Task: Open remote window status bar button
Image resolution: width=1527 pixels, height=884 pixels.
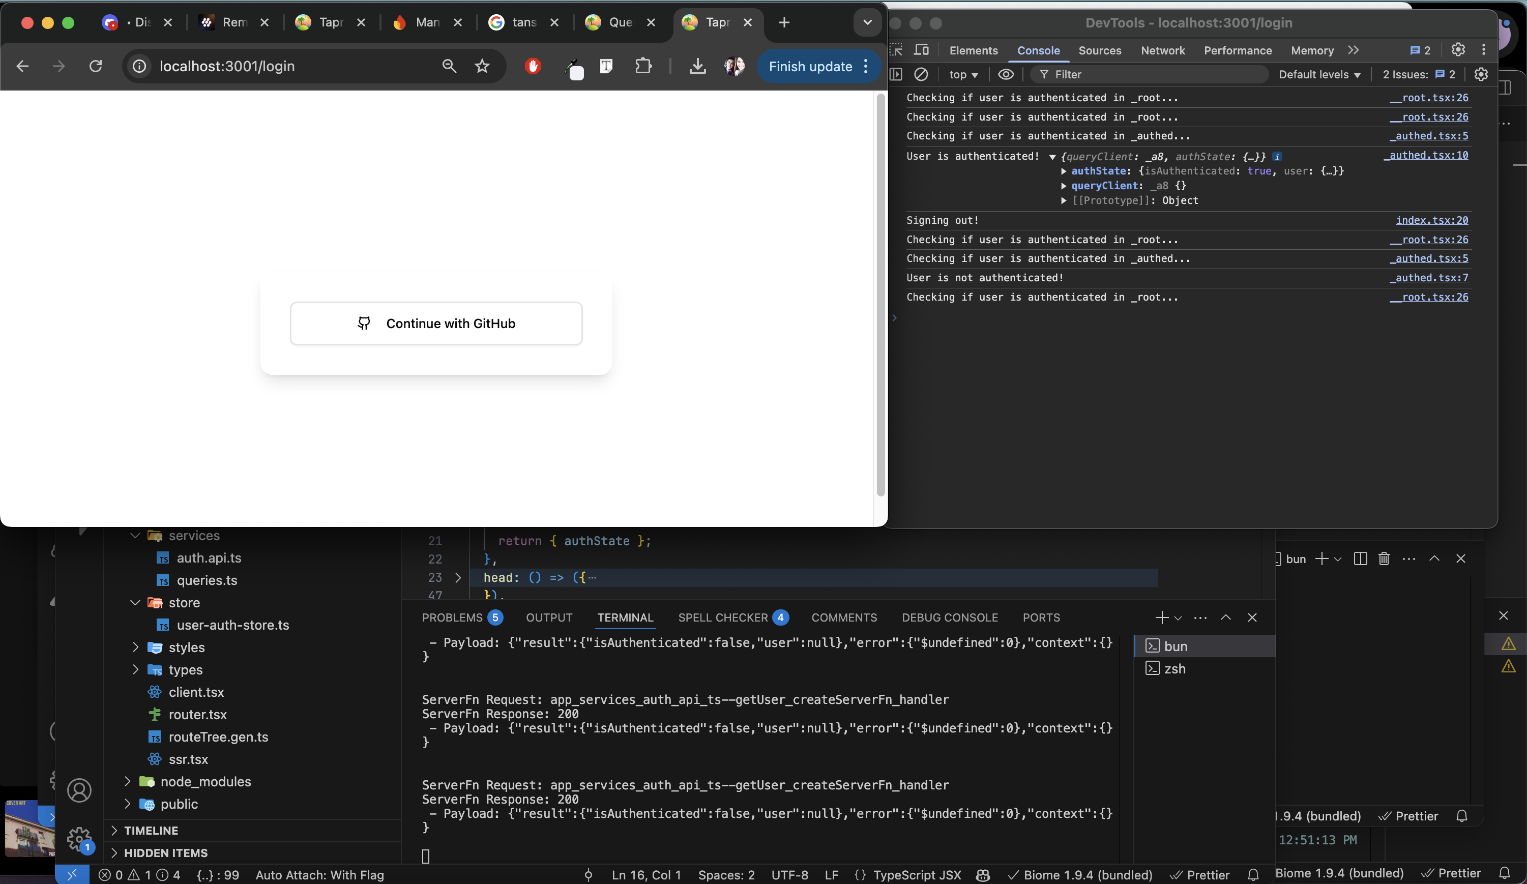Action: coord(72,874)
